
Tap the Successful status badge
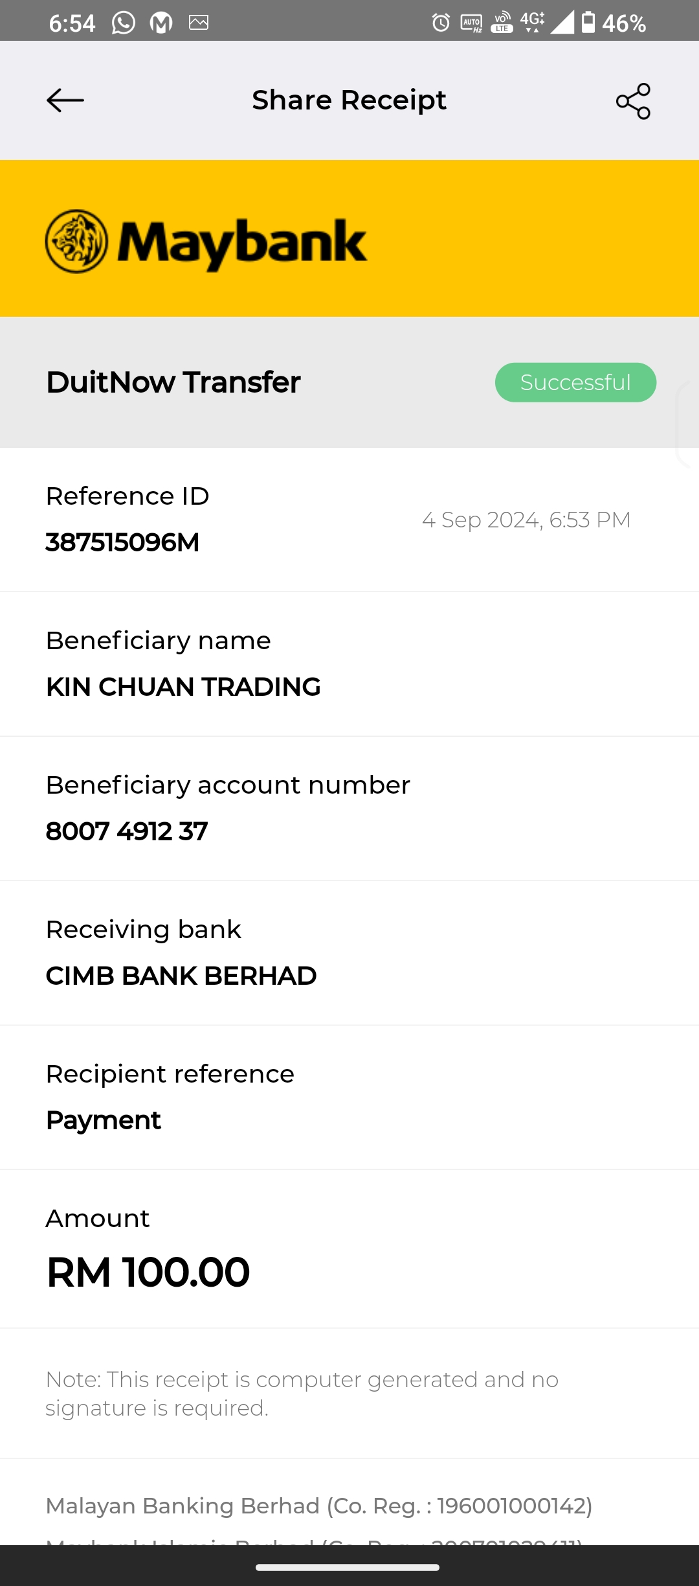coord(575,382)
